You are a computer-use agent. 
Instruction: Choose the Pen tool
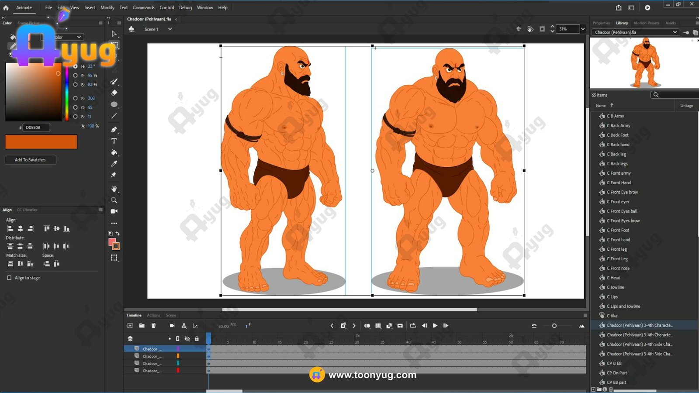tap(114, 129)
